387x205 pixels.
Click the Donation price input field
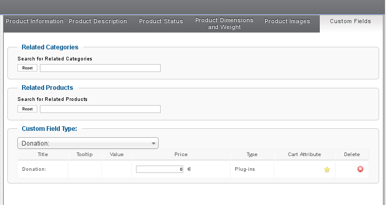(x=160, y=169)
